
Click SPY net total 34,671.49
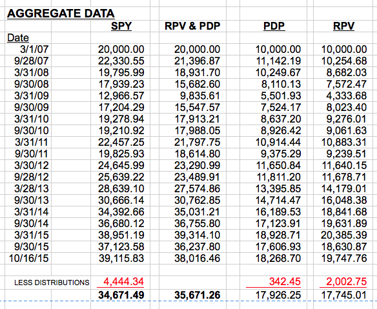(x=121, y=295)
